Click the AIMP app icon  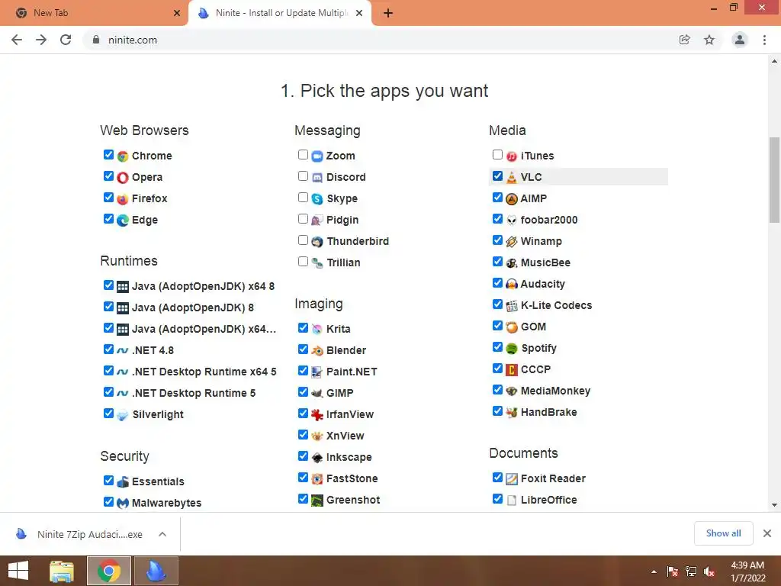(512, 199)
